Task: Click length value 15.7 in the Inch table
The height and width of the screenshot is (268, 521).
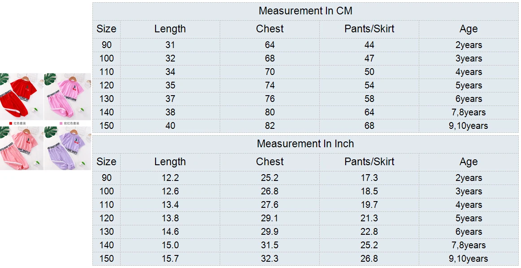Action: (170, 259)
